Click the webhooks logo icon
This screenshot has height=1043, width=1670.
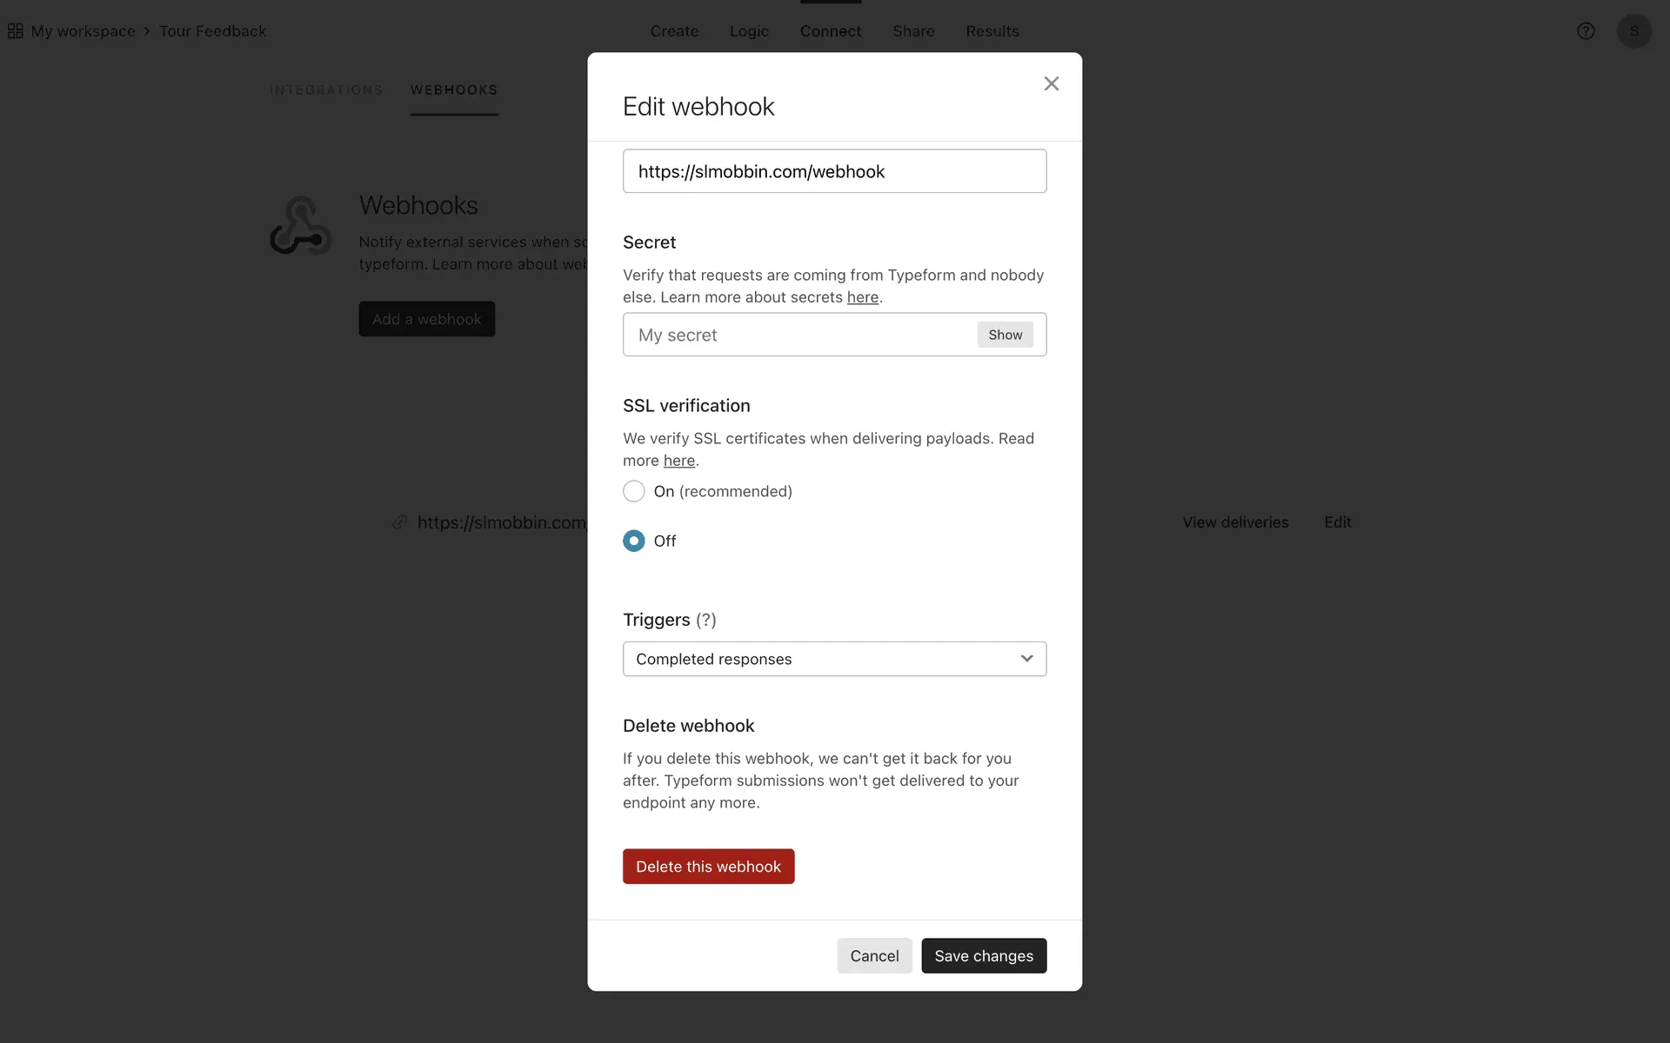click(x=300, y=225)
